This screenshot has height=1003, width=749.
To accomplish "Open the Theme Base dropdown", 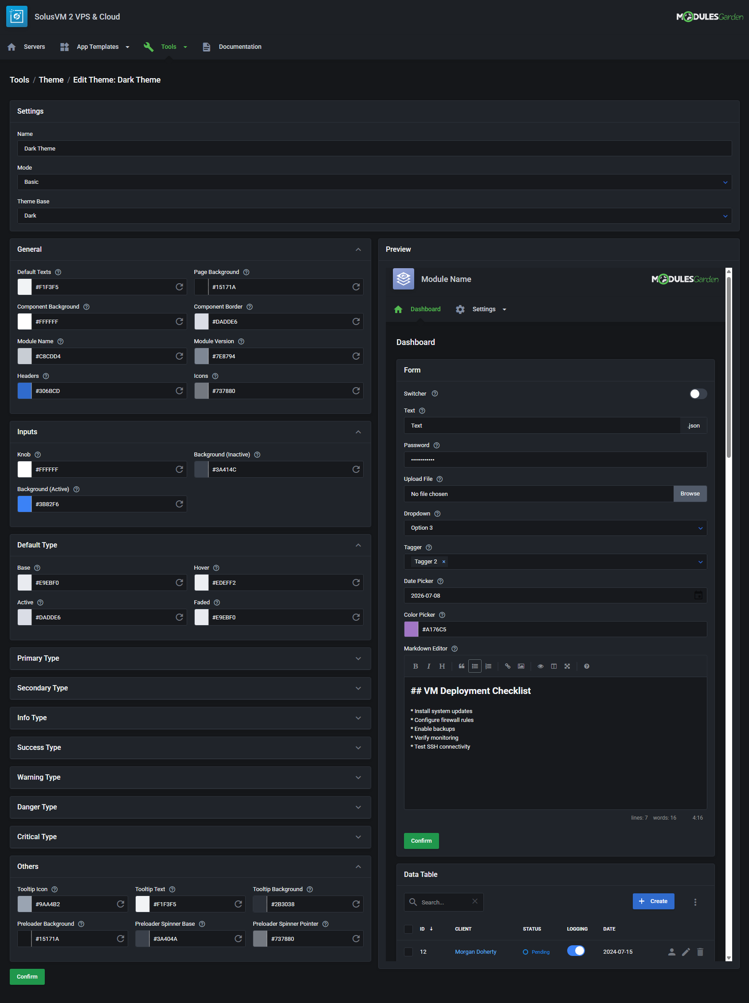I will [374, 215].
